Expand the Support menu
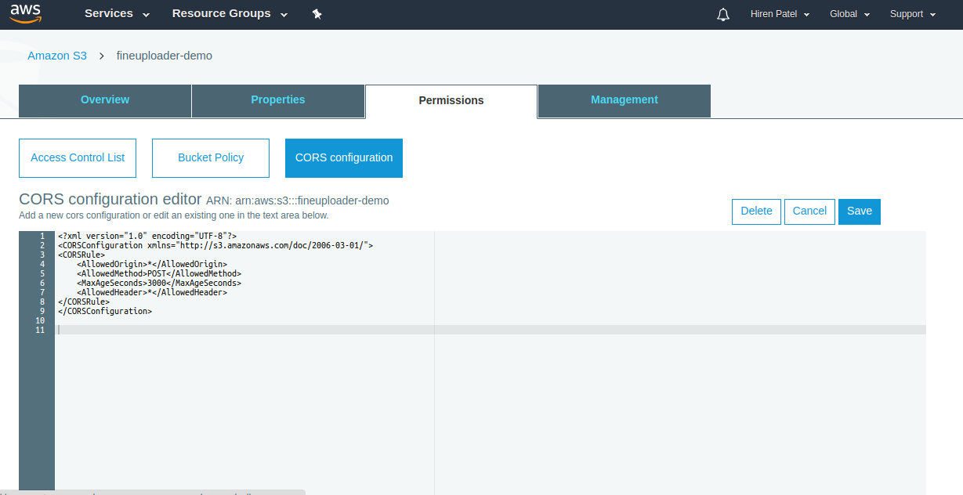The width and height of the screenshot is (963, 495). 911,13
